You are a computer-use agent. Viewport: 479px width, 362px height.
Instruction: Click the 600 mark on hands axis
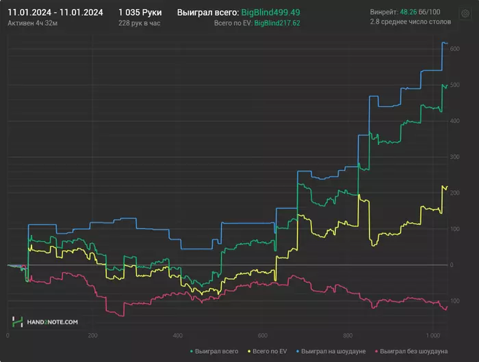pyautogui.click(x=263, y=336)
